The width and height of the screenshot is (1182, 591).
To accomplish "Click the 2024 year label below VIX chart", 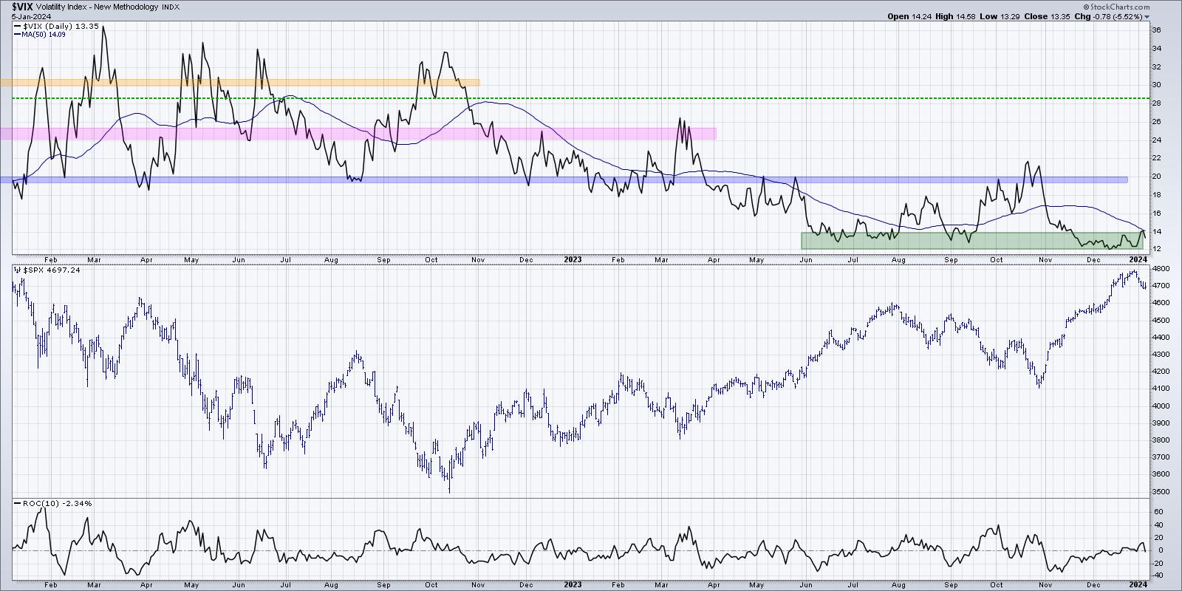I will point(1138,260).
